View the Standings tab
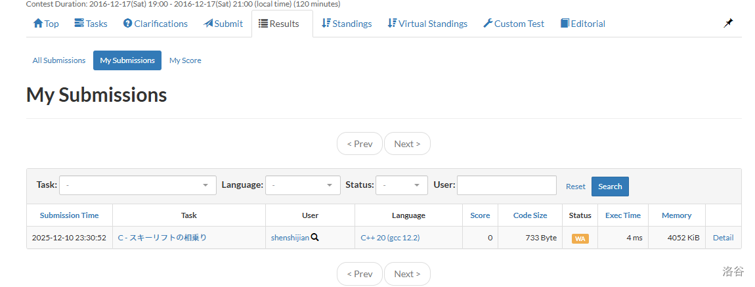This screenshot has width=755, height=287. click(x=347, y=24)
